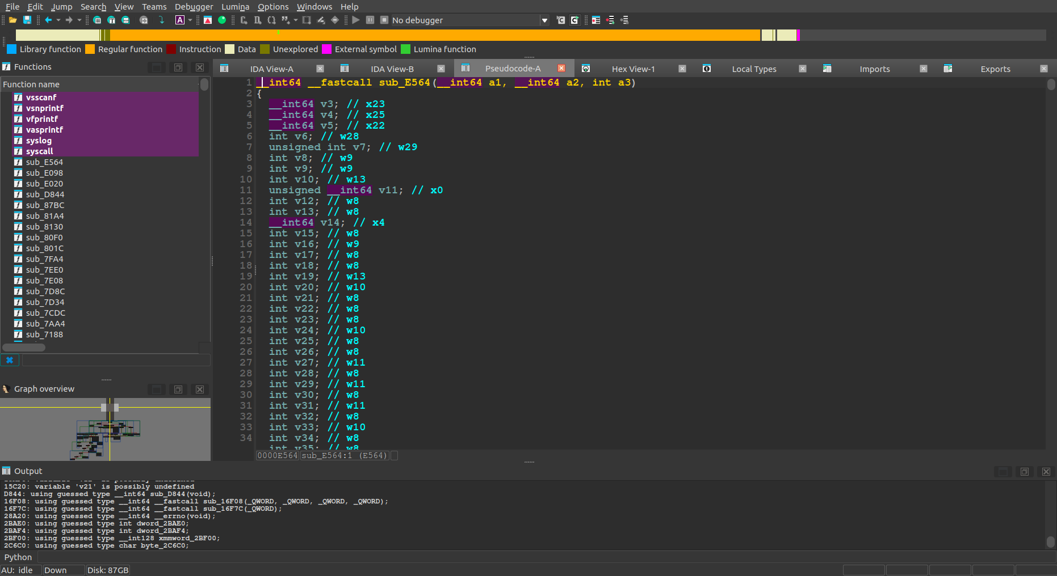Click the Save database floppy icon

pyautogui.click(x=27, y=20)
